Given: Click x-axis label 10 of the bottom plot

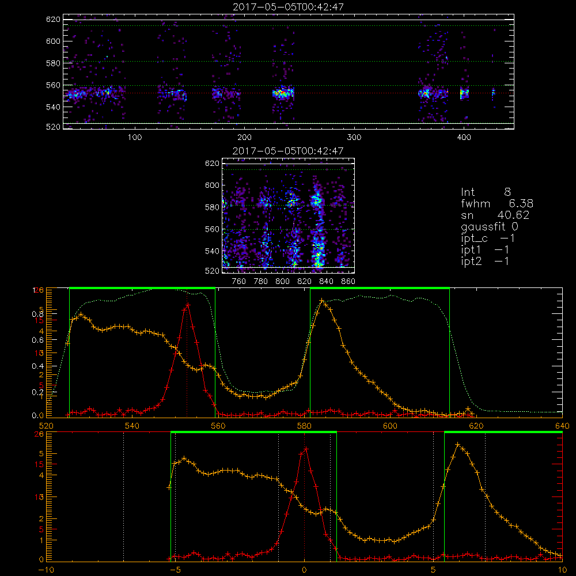Looking at the screenshot, I should point(562,570).
